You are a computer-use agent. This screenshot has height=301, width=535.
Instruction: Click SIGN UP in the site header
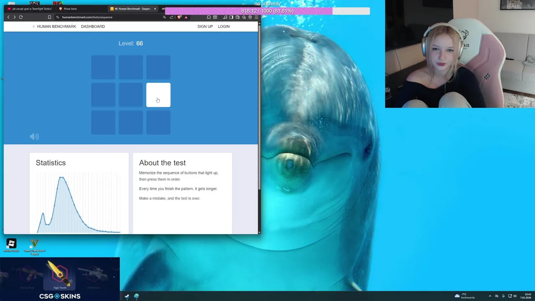tap(205, 26)
